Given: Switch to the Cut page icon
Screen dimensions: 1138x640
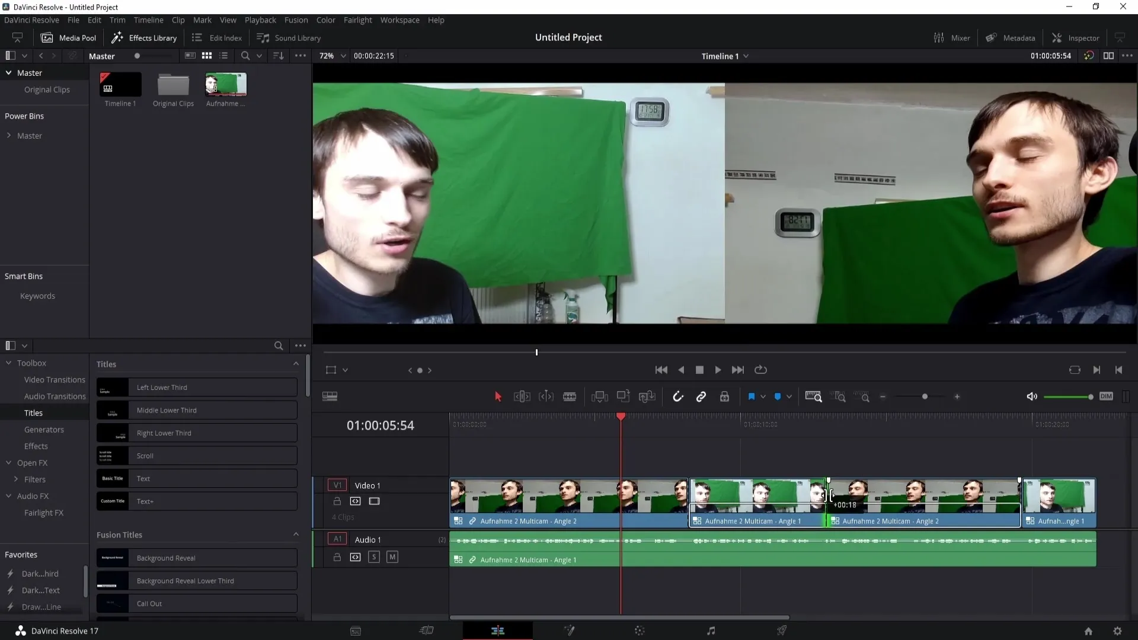Looking at the screenshot, I should 427,631.
